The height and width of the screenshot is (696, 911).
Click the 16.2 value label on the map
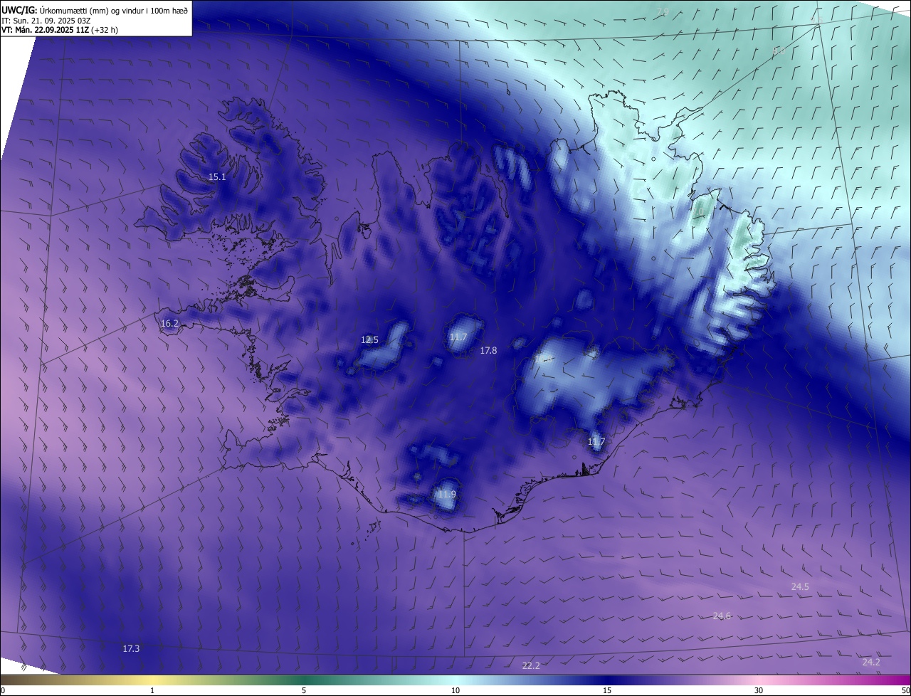click(x=169, y=324)
